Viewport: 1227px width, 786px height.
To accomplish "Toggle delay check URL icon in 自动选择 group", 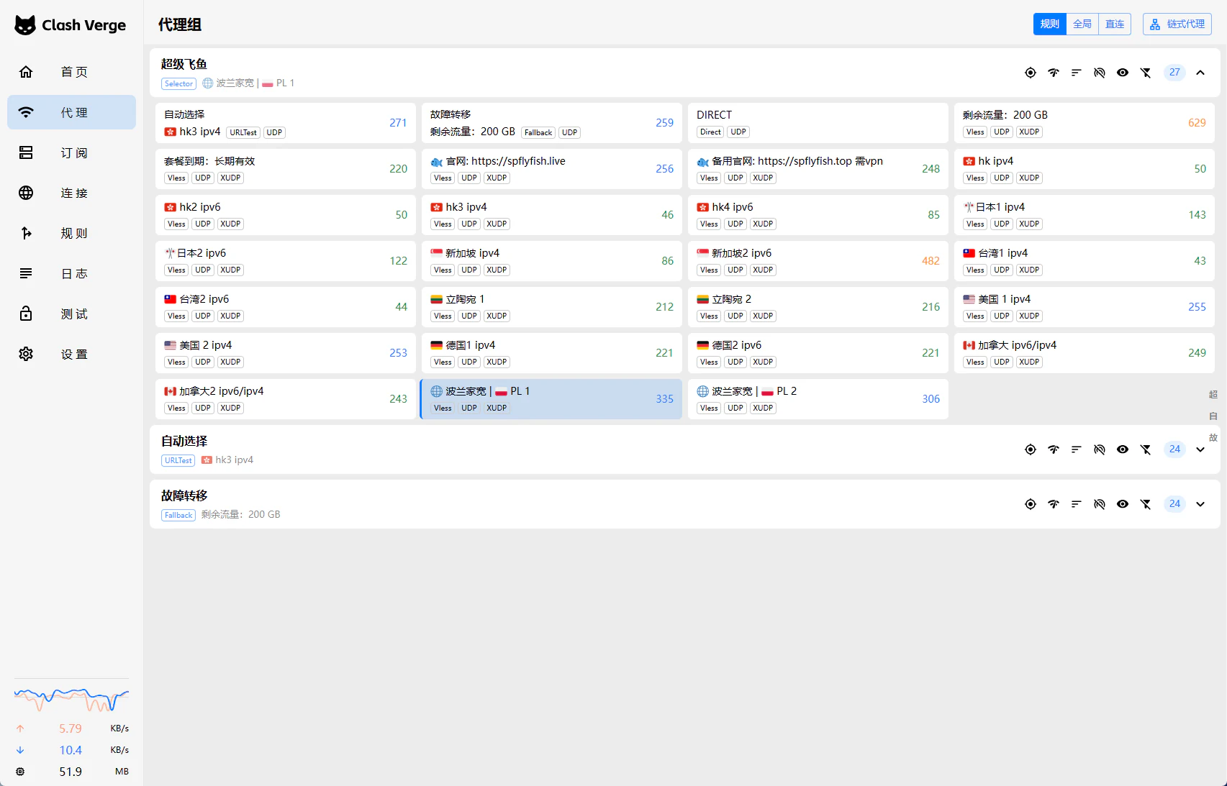I will (1100, 449).
